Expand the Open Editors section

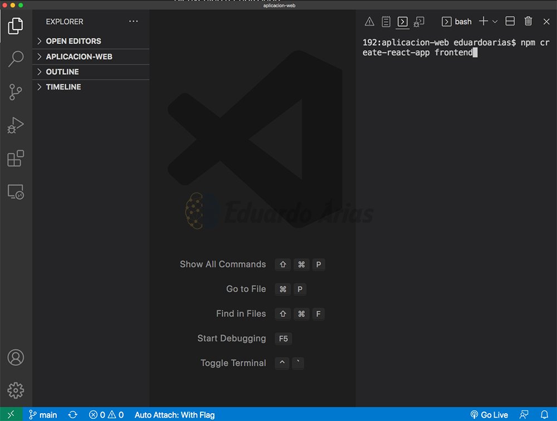pos(91,41)
